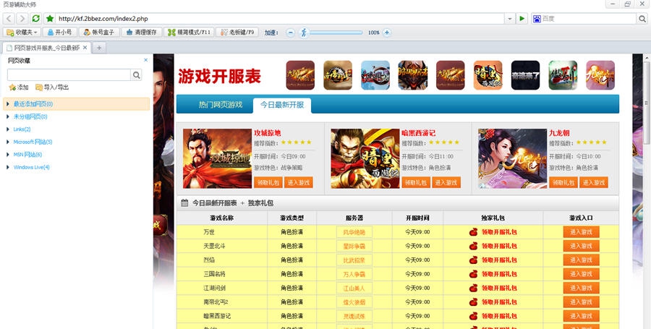Open the 帐号盒子 account box

click(x=99, y=33)
